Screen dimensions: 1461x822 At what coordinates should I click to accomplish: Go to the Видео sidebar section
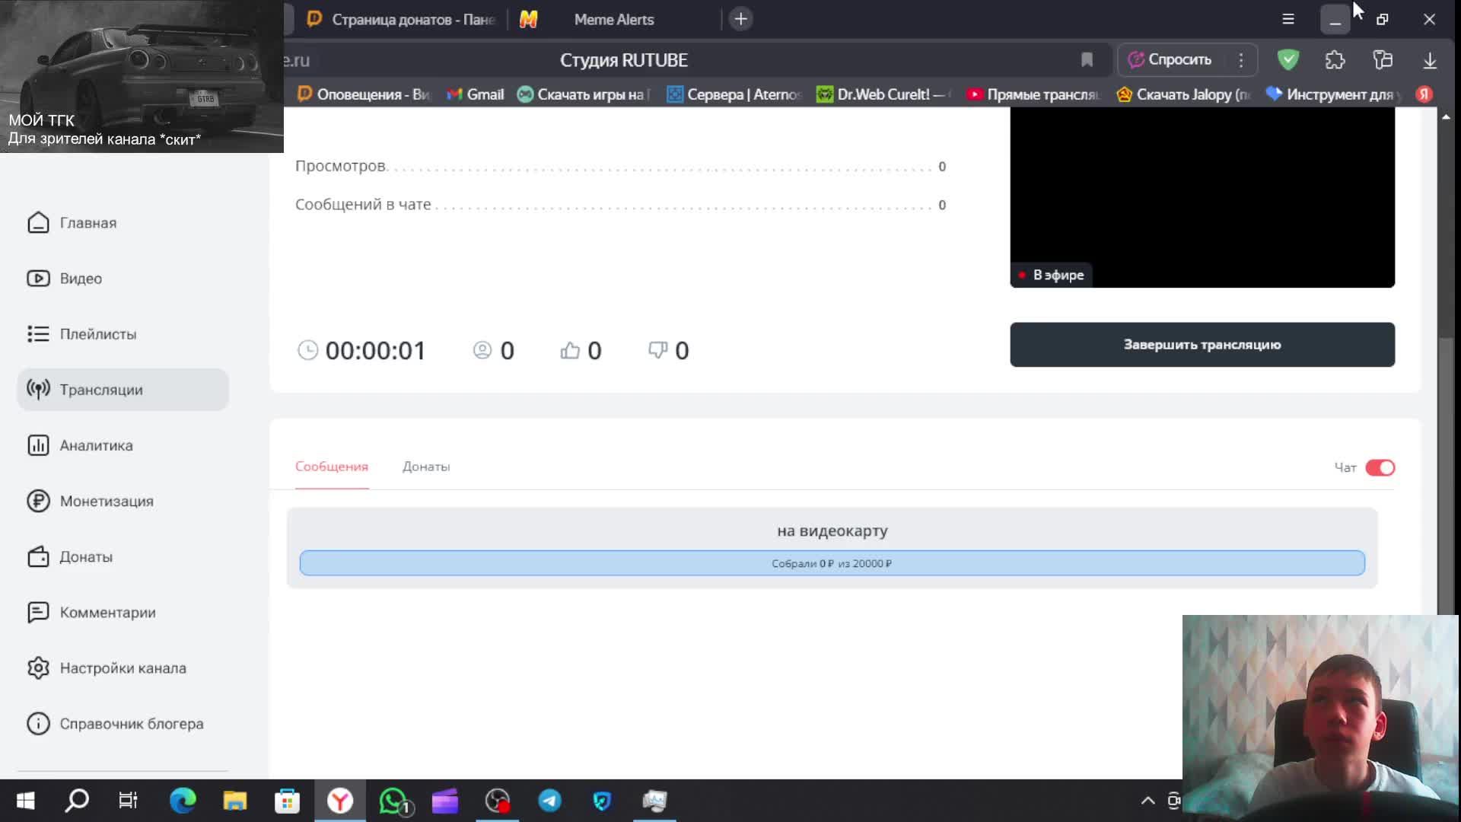click(x=80, y=279)
